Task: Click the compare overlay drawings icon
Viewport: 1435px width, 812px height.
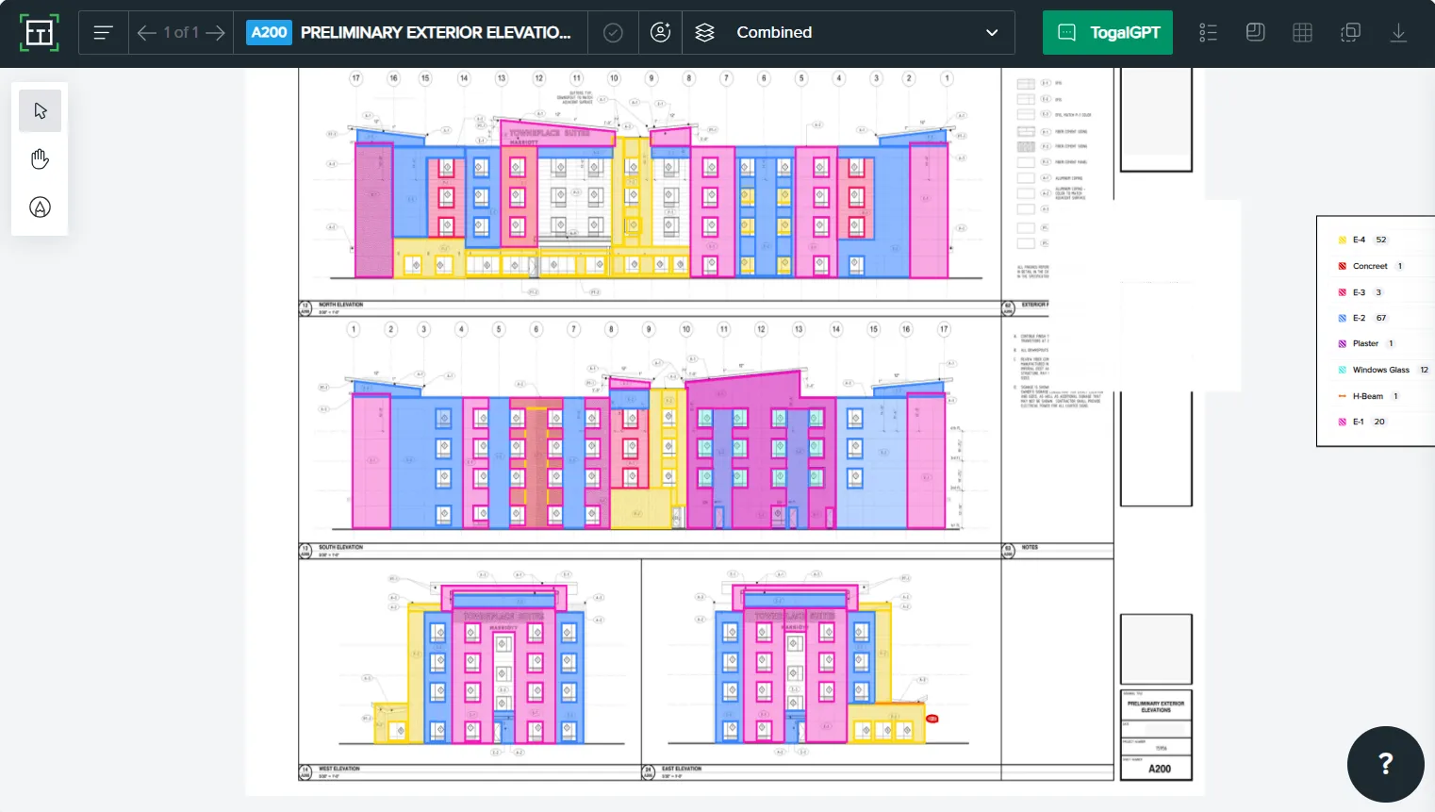Action: (1350, 33)
